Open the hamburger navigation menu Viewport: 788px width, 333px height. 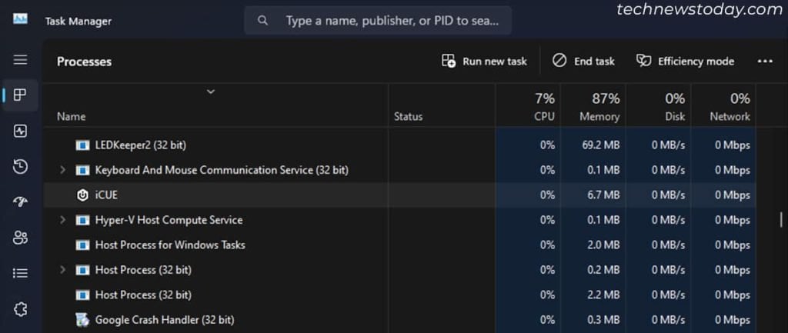20,60
